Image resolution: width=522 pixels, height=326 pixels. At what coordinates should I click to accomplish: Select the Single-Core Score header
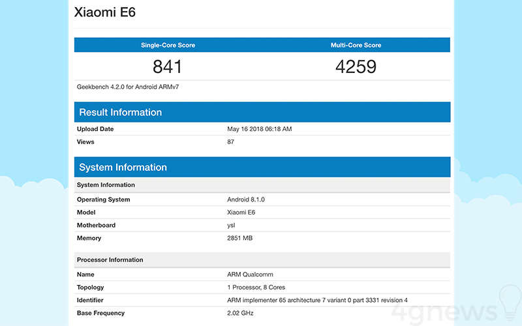[x=168, y=45]
